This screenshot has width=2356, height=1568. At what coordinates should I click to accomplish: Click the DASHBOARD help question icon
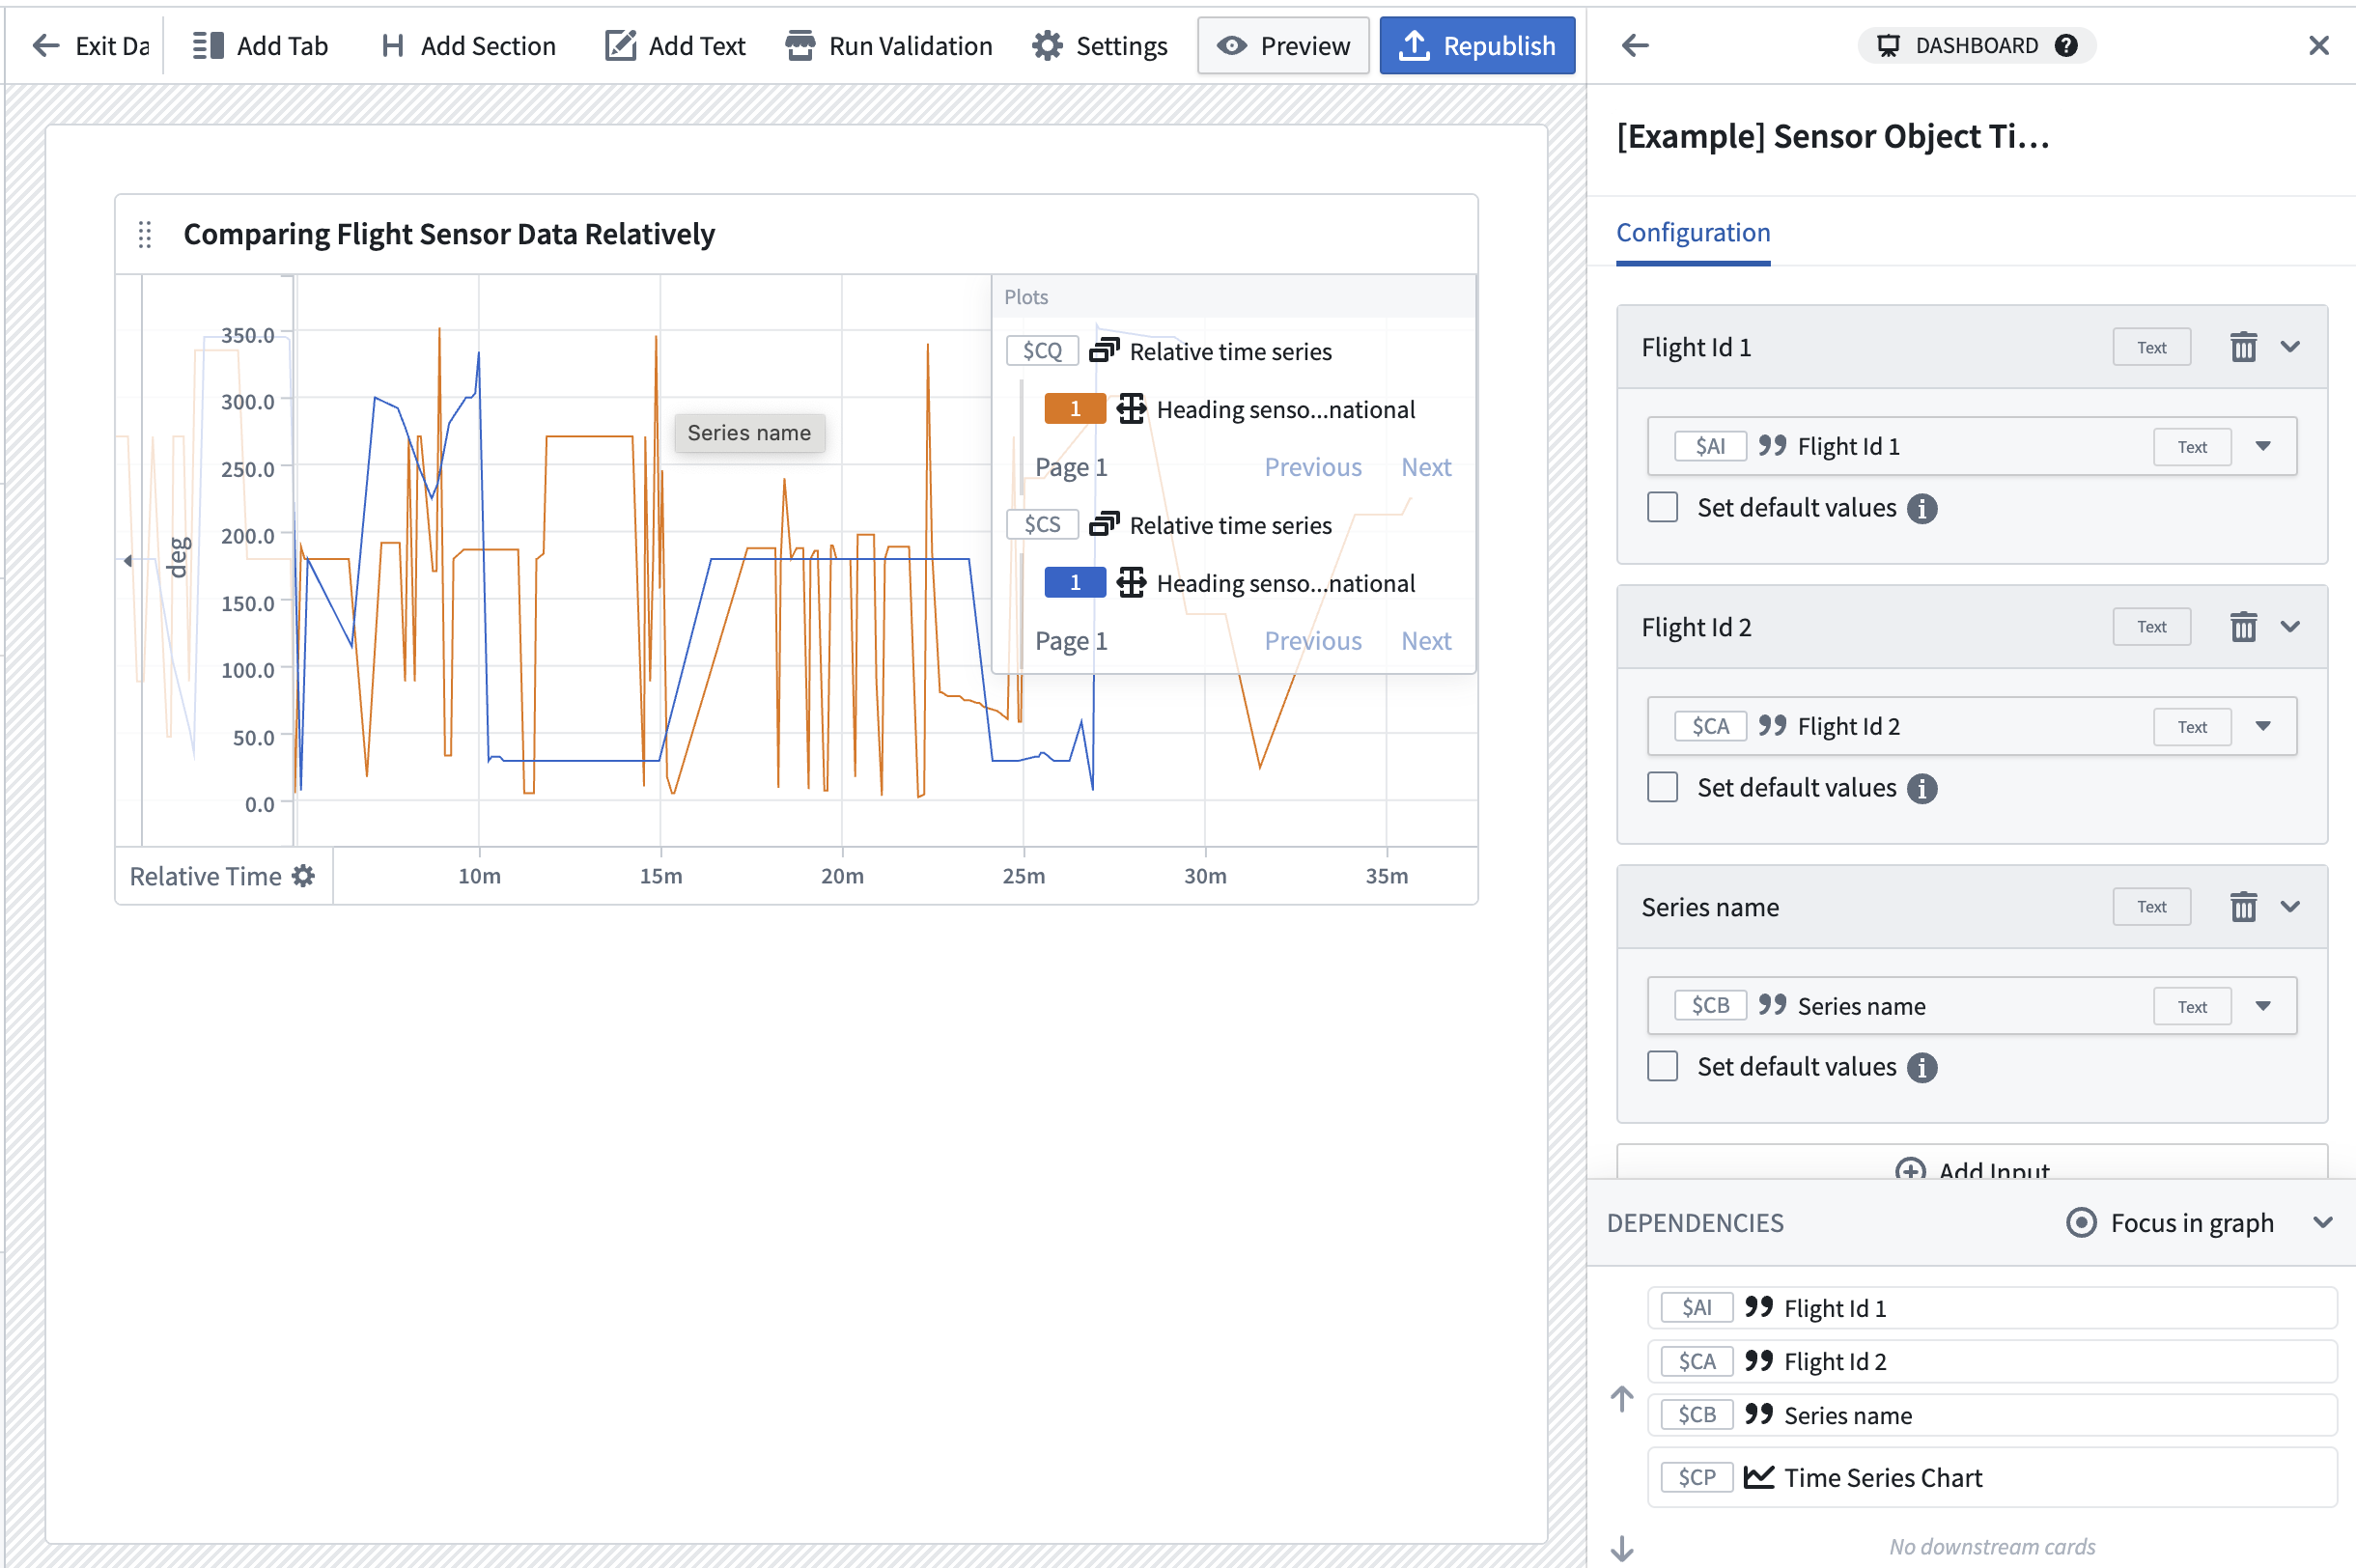[x=2066, y=45]
